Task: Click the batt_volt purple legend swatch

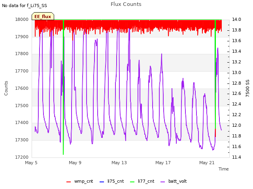Action: 163,182
